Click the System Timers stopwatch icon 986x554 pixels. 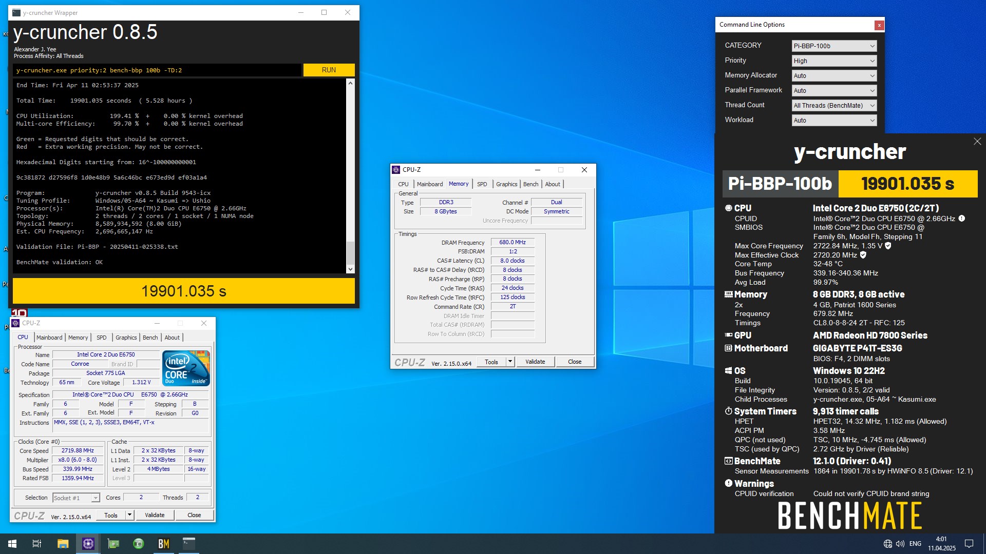[x=728, y=411]
